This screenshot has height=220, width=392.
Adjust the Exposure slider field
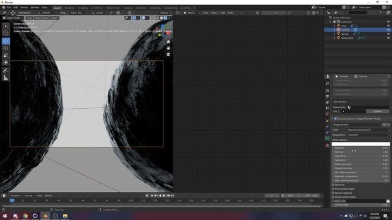coord(361,148)
